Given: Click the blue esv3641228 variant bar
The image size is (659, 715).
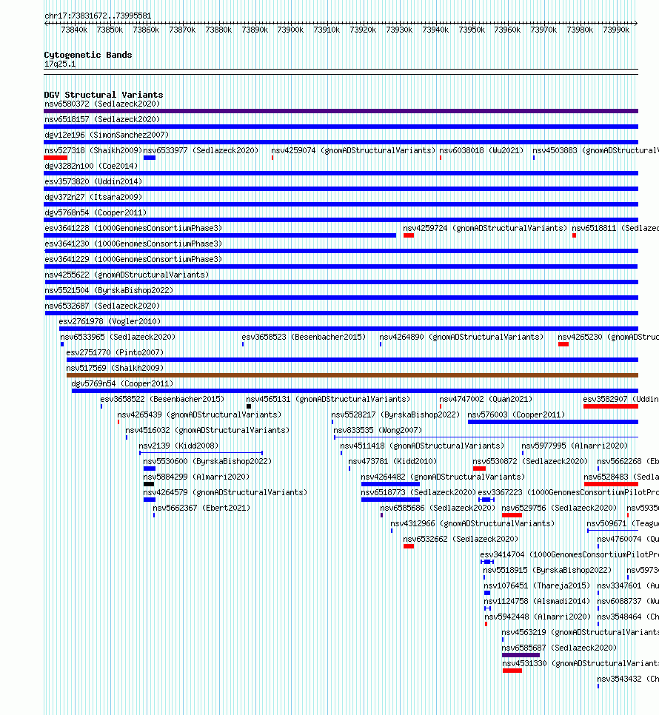Looking at the screenshot, I should pos(220,235).
